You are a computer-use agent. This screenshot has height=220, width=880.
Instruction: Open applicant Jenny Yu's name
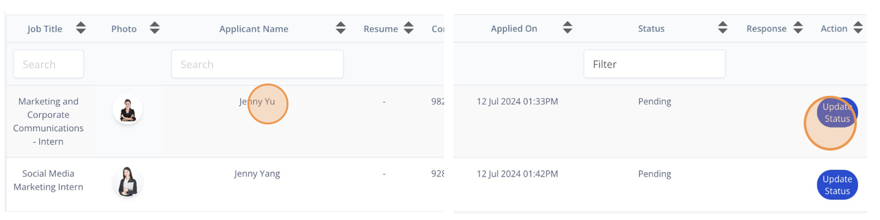(257, 102)
